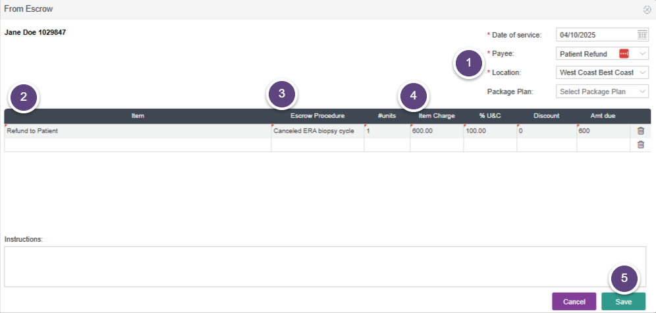Viewport: 656px width, 313px height.
Task: Click the % U&C column header
Action: coord(490,116)
